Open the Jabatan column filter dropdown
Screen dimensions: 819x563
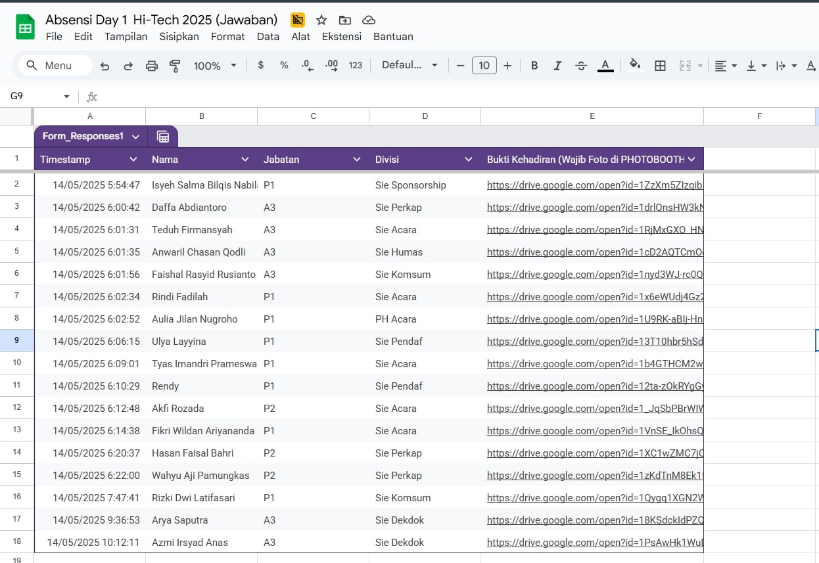coord(357,159)
